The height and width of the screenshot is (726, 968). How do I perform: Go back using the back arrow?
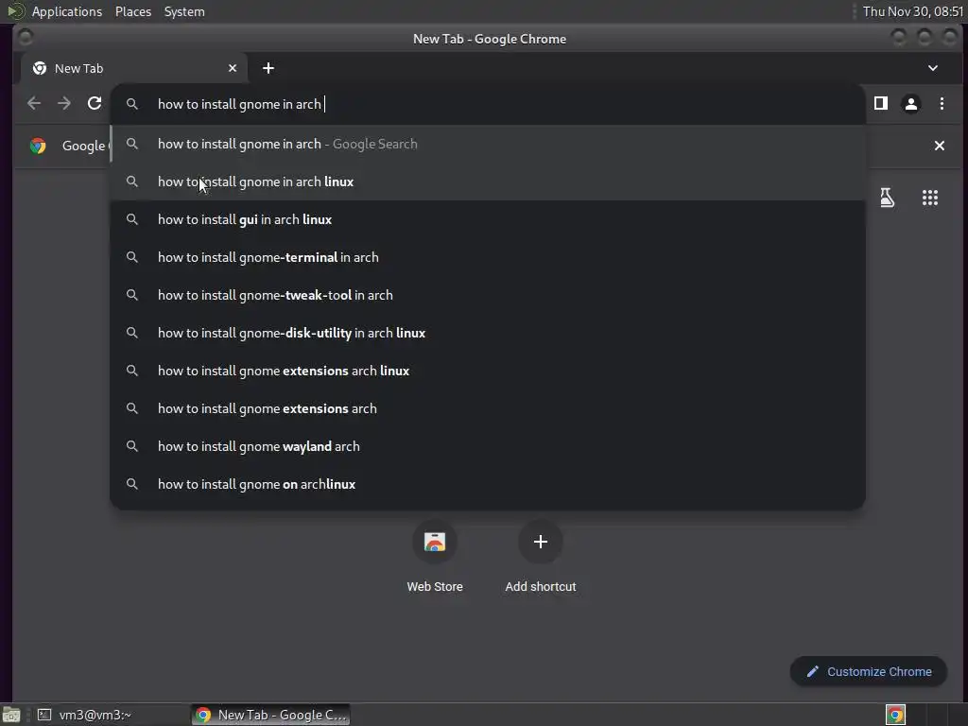(34, 104)
